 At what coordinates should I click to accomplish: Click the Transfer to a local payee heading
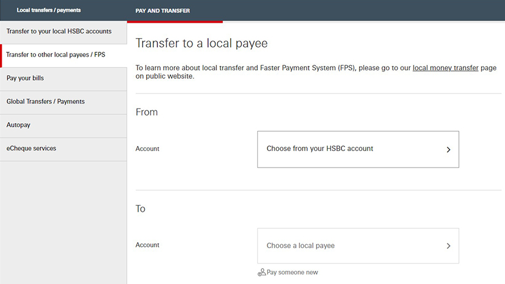[201, 43]
